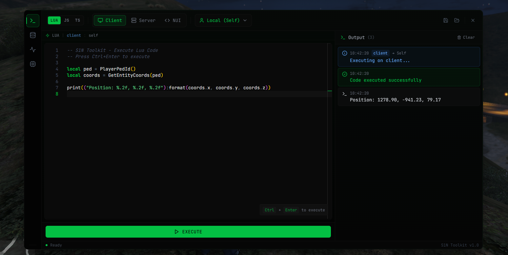Click 'Executing on client...' message
508x255 pixels.
pyautogui.click(x=380, y=60)
